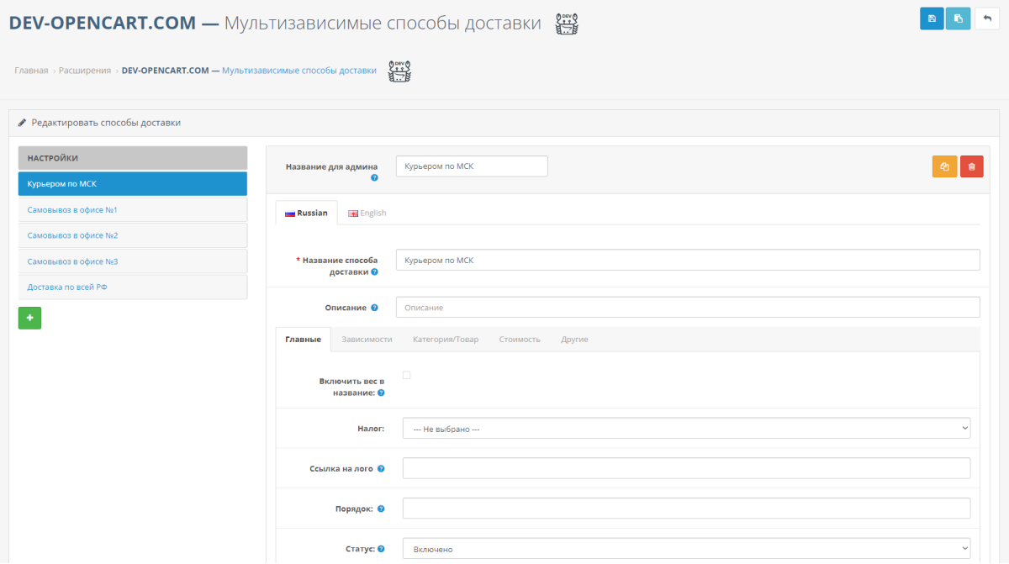The height and width of the screenshot is (564, 1009).
Task: Open the Другие tab
Action: pyautogui.click(x=575, y=339)
